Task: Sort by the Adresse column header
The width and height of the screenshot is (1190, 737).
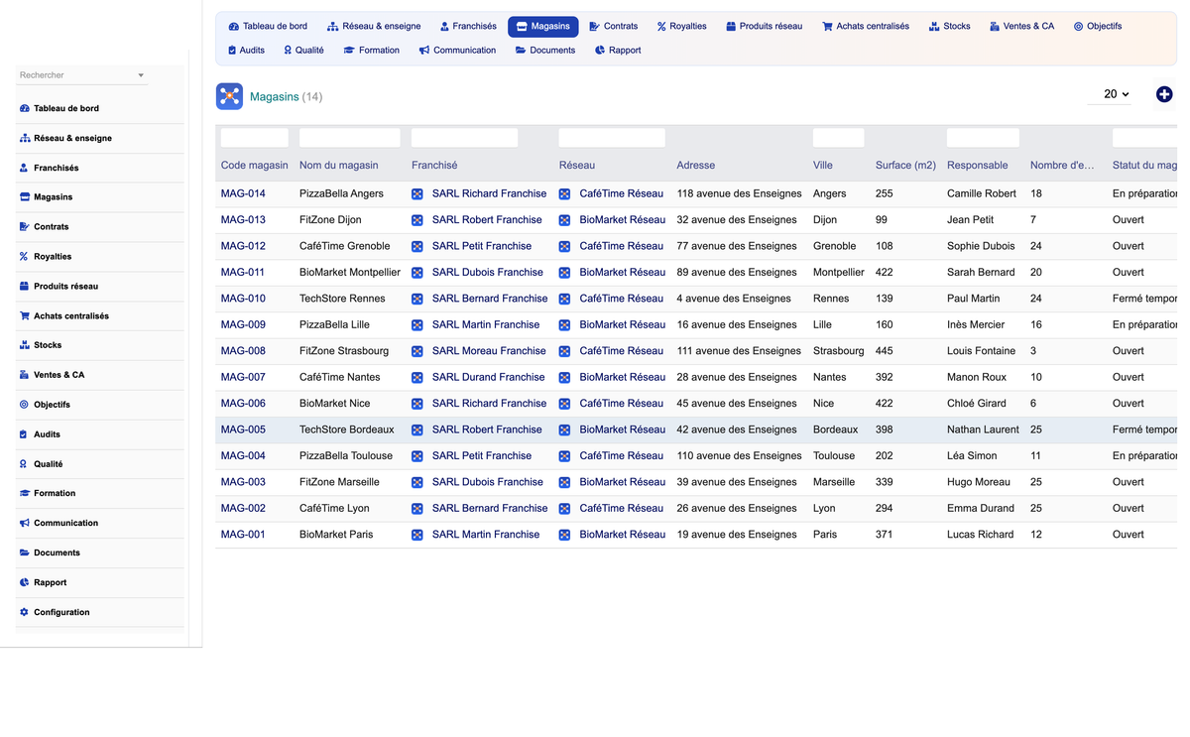Action: tap(696, 166)
